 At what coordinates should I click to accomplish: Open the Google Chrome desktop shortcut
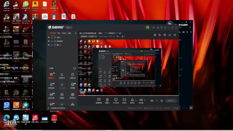(16, 94)
